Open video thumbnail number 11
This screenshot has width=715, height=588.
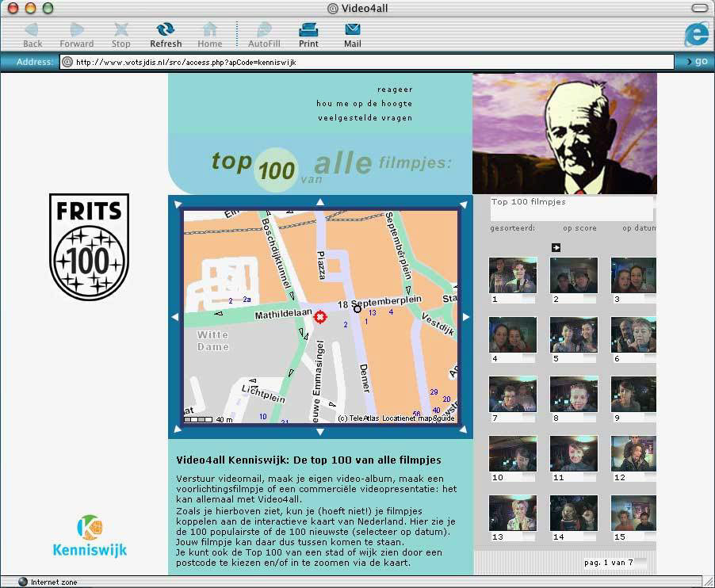tap(574, 453)
